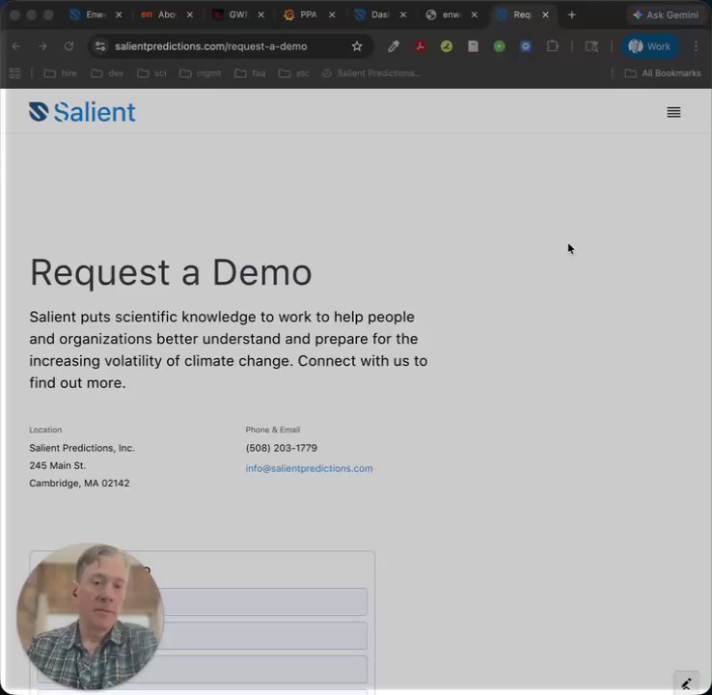This screenshot has height=695, width=712.
Task: Switch to the GWI tab
Action: (x=231, y=15)
